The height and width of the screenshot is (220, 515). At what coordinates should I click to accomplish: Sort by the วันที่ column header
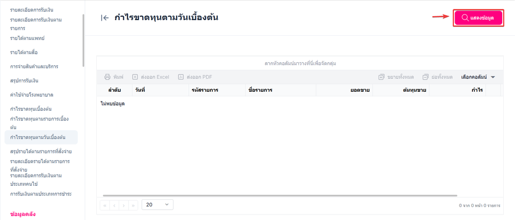(x=161, y=90)
